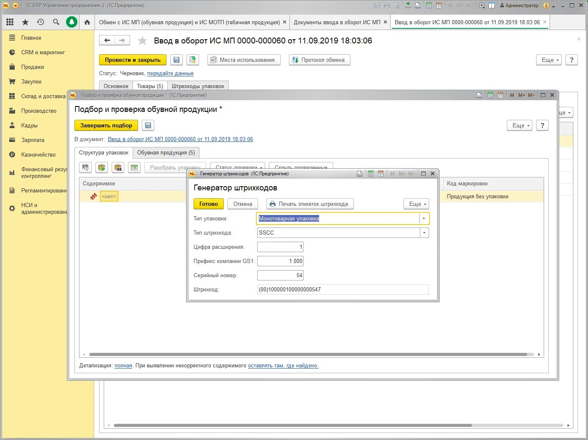Switch to Штрихкоды упаковок tab

point(198,86)
